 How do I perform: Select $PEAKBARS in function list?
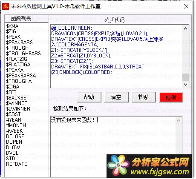tap(19, 43)
